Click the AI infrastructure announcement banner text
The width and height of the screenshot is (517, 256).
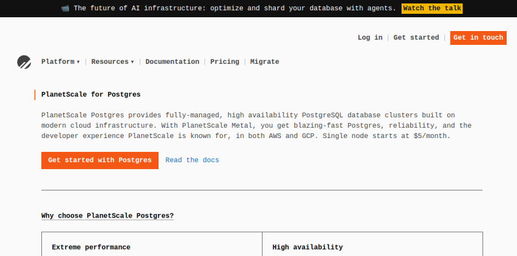pyautogui.click(x=235, y=8)
